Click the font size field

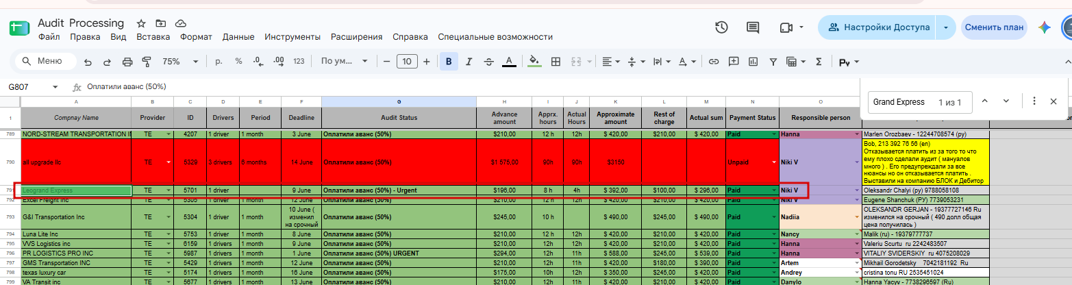[407, 62]
